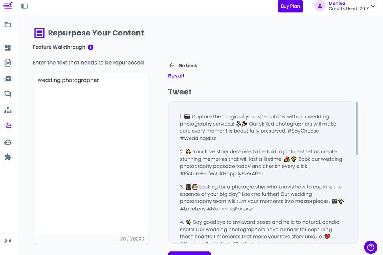
Task: Open the checklist icon in the sidebar
Action: click(8, 79)
